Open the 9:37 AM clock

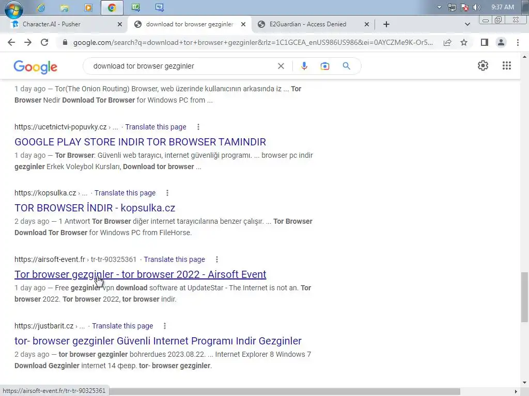(502, 7)
